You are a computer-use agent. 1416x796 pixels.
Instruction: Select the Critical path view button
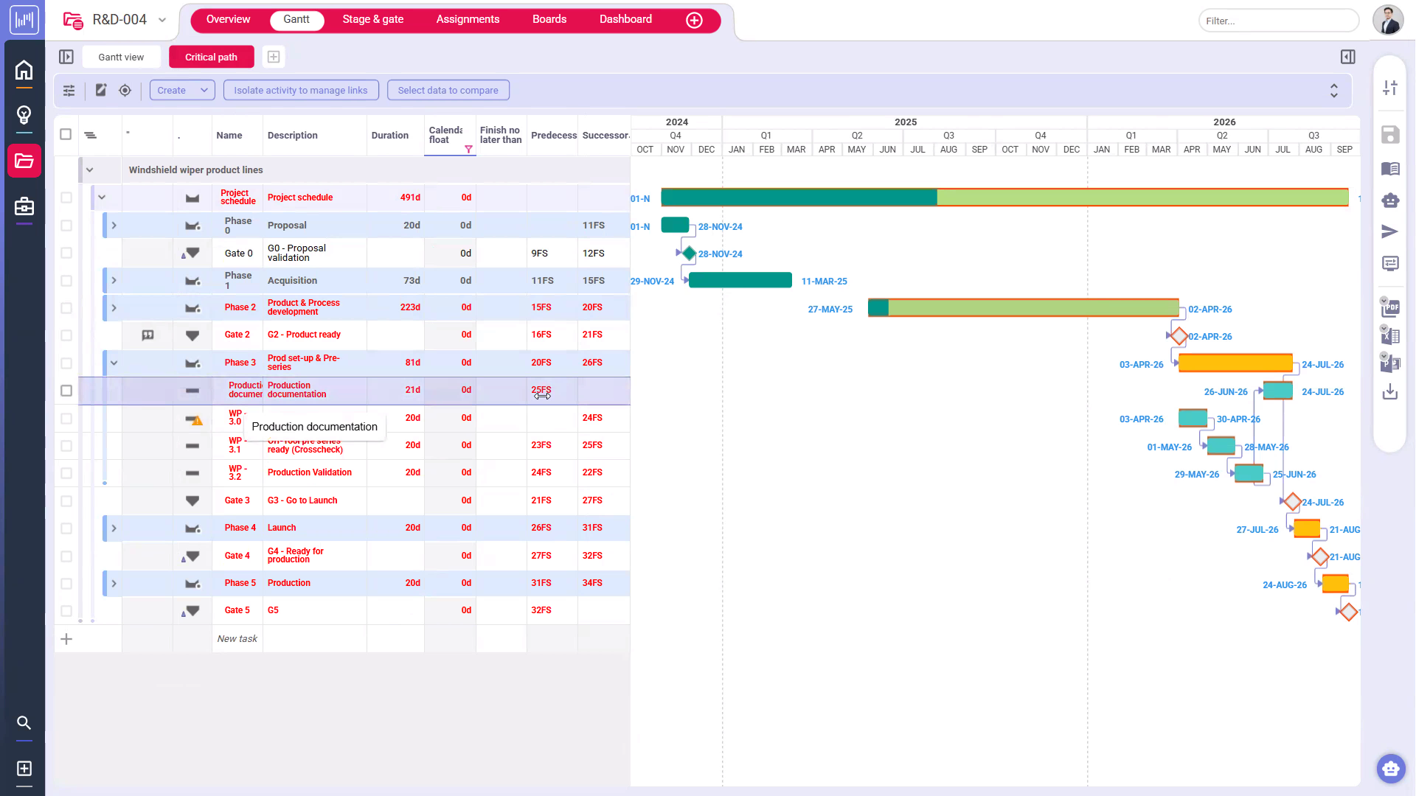tap(212, 57)
